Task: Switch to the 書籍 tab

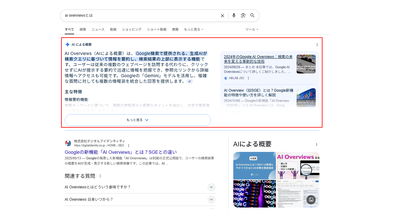Action: (x=175, y=29)
